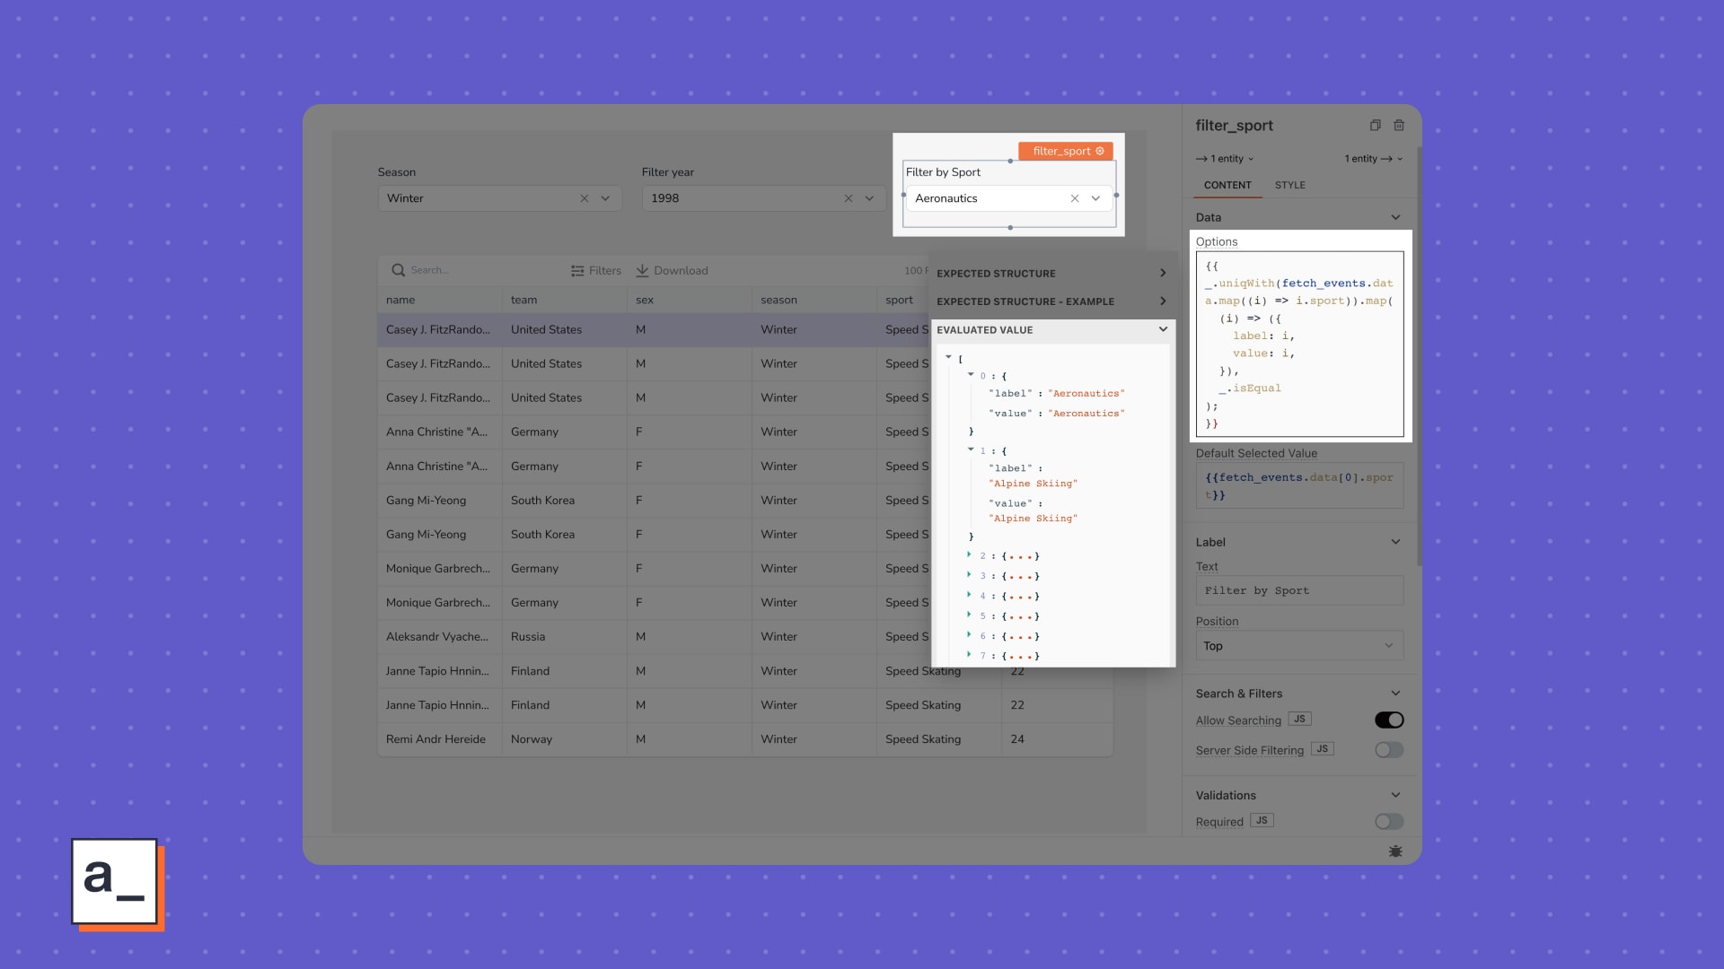Click the Appsmith logo
Image resolution: width=1724 pixels, height=969 pixels.
coord(115,882)
